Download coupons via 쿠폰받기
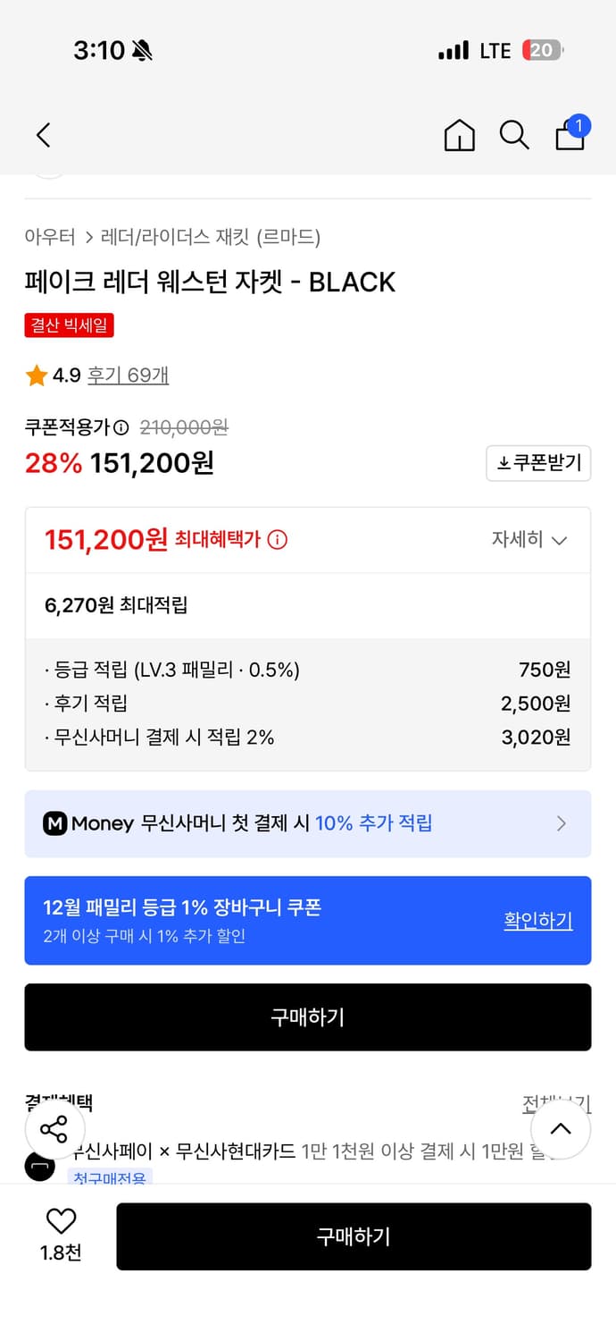The image size is (616, 1341). tap(538, 463)
